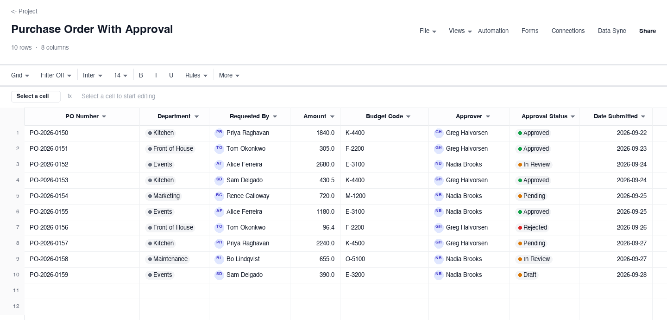Open Date Submitted column dropdown arrow

point(643,117)
